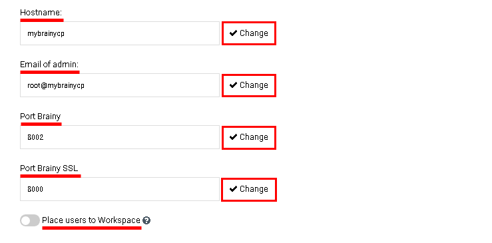492x243 pixels.
Task: Click the Hostname label
Action: [x=41, y=13]
